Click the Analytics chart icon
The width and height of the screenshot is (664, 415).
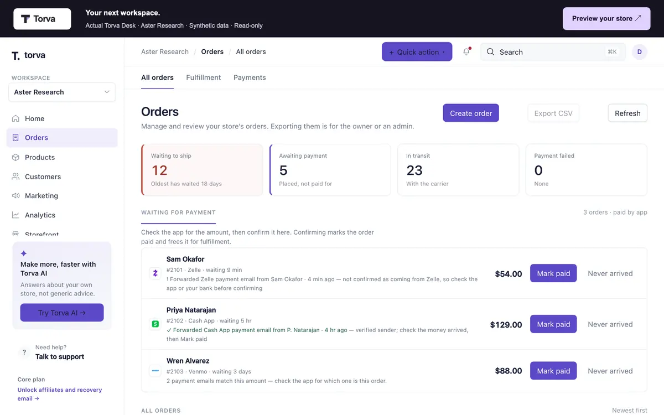(x=15, y=215)
